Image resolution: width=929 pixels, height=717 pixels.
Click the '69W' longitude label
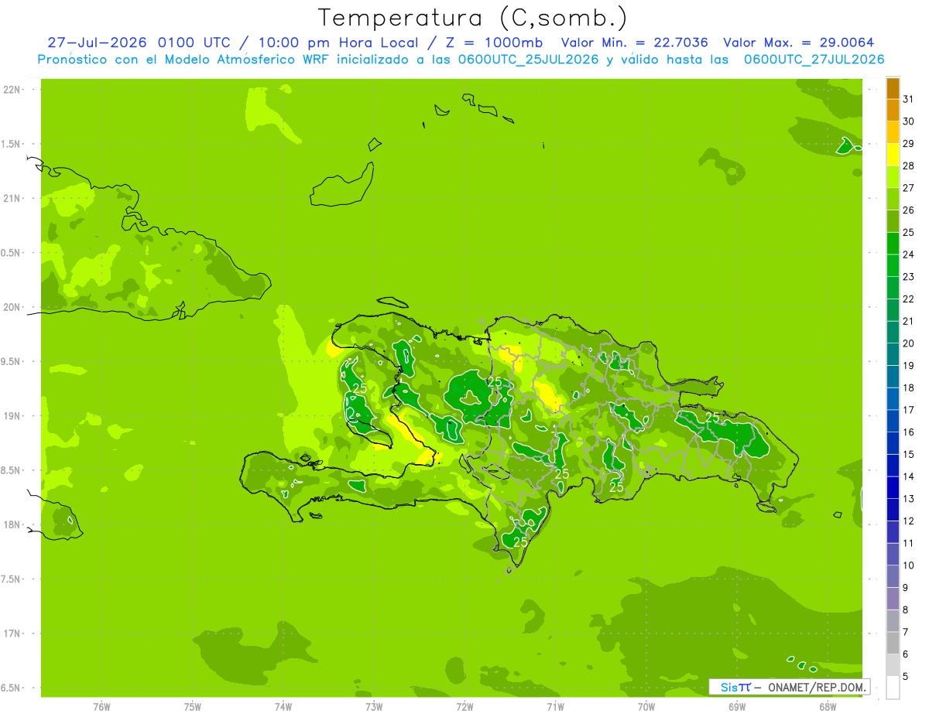737,707
